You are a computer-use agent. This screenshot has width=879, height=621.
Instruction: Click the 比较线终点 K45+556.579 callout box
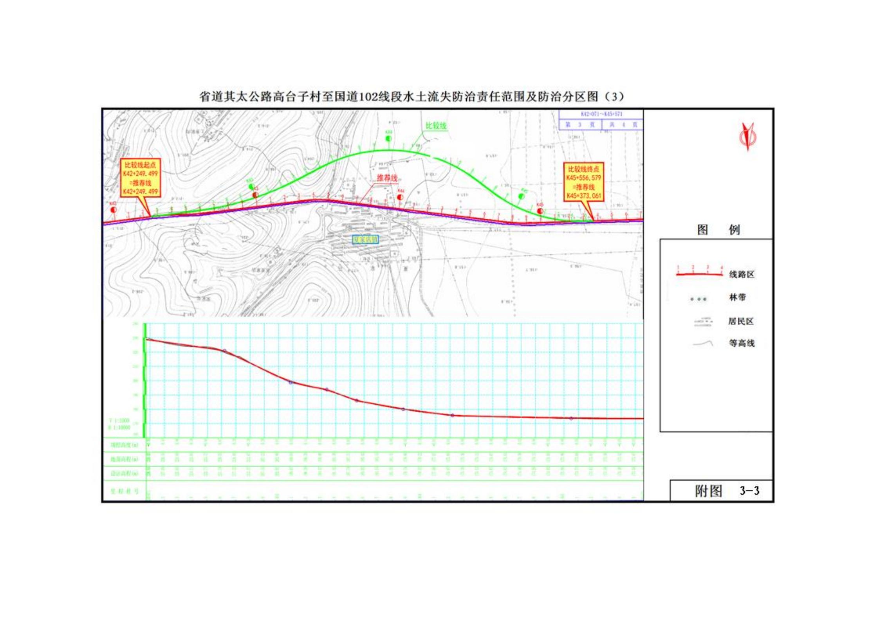(x=583, y=182)
